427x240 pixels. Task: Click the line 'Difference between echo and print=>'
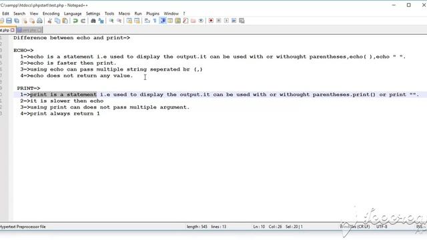click(71, 38)
